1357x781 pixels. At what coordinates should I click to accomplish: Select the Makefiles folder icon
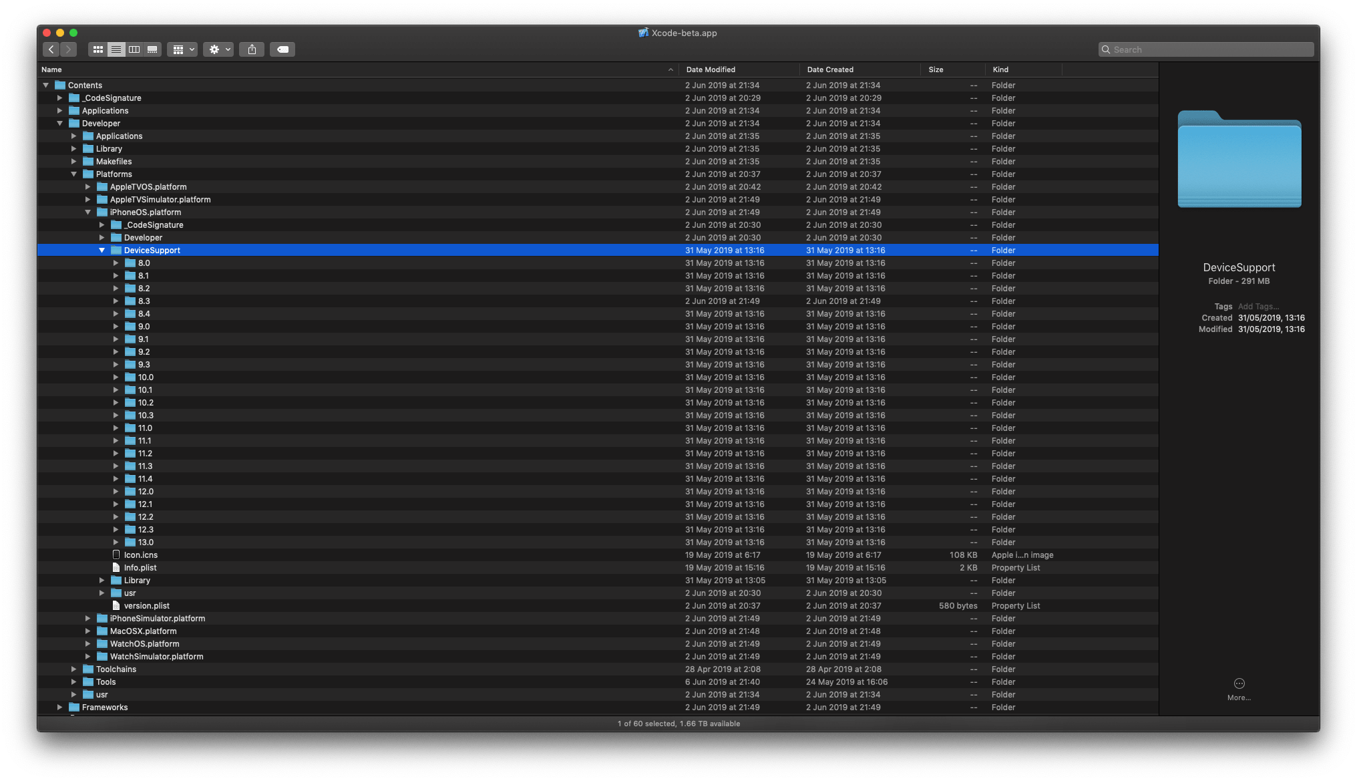click(88, 162)
